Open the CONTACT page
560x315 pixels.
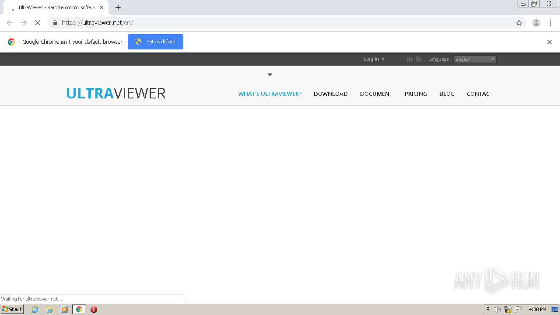click(x=479, y=94)
